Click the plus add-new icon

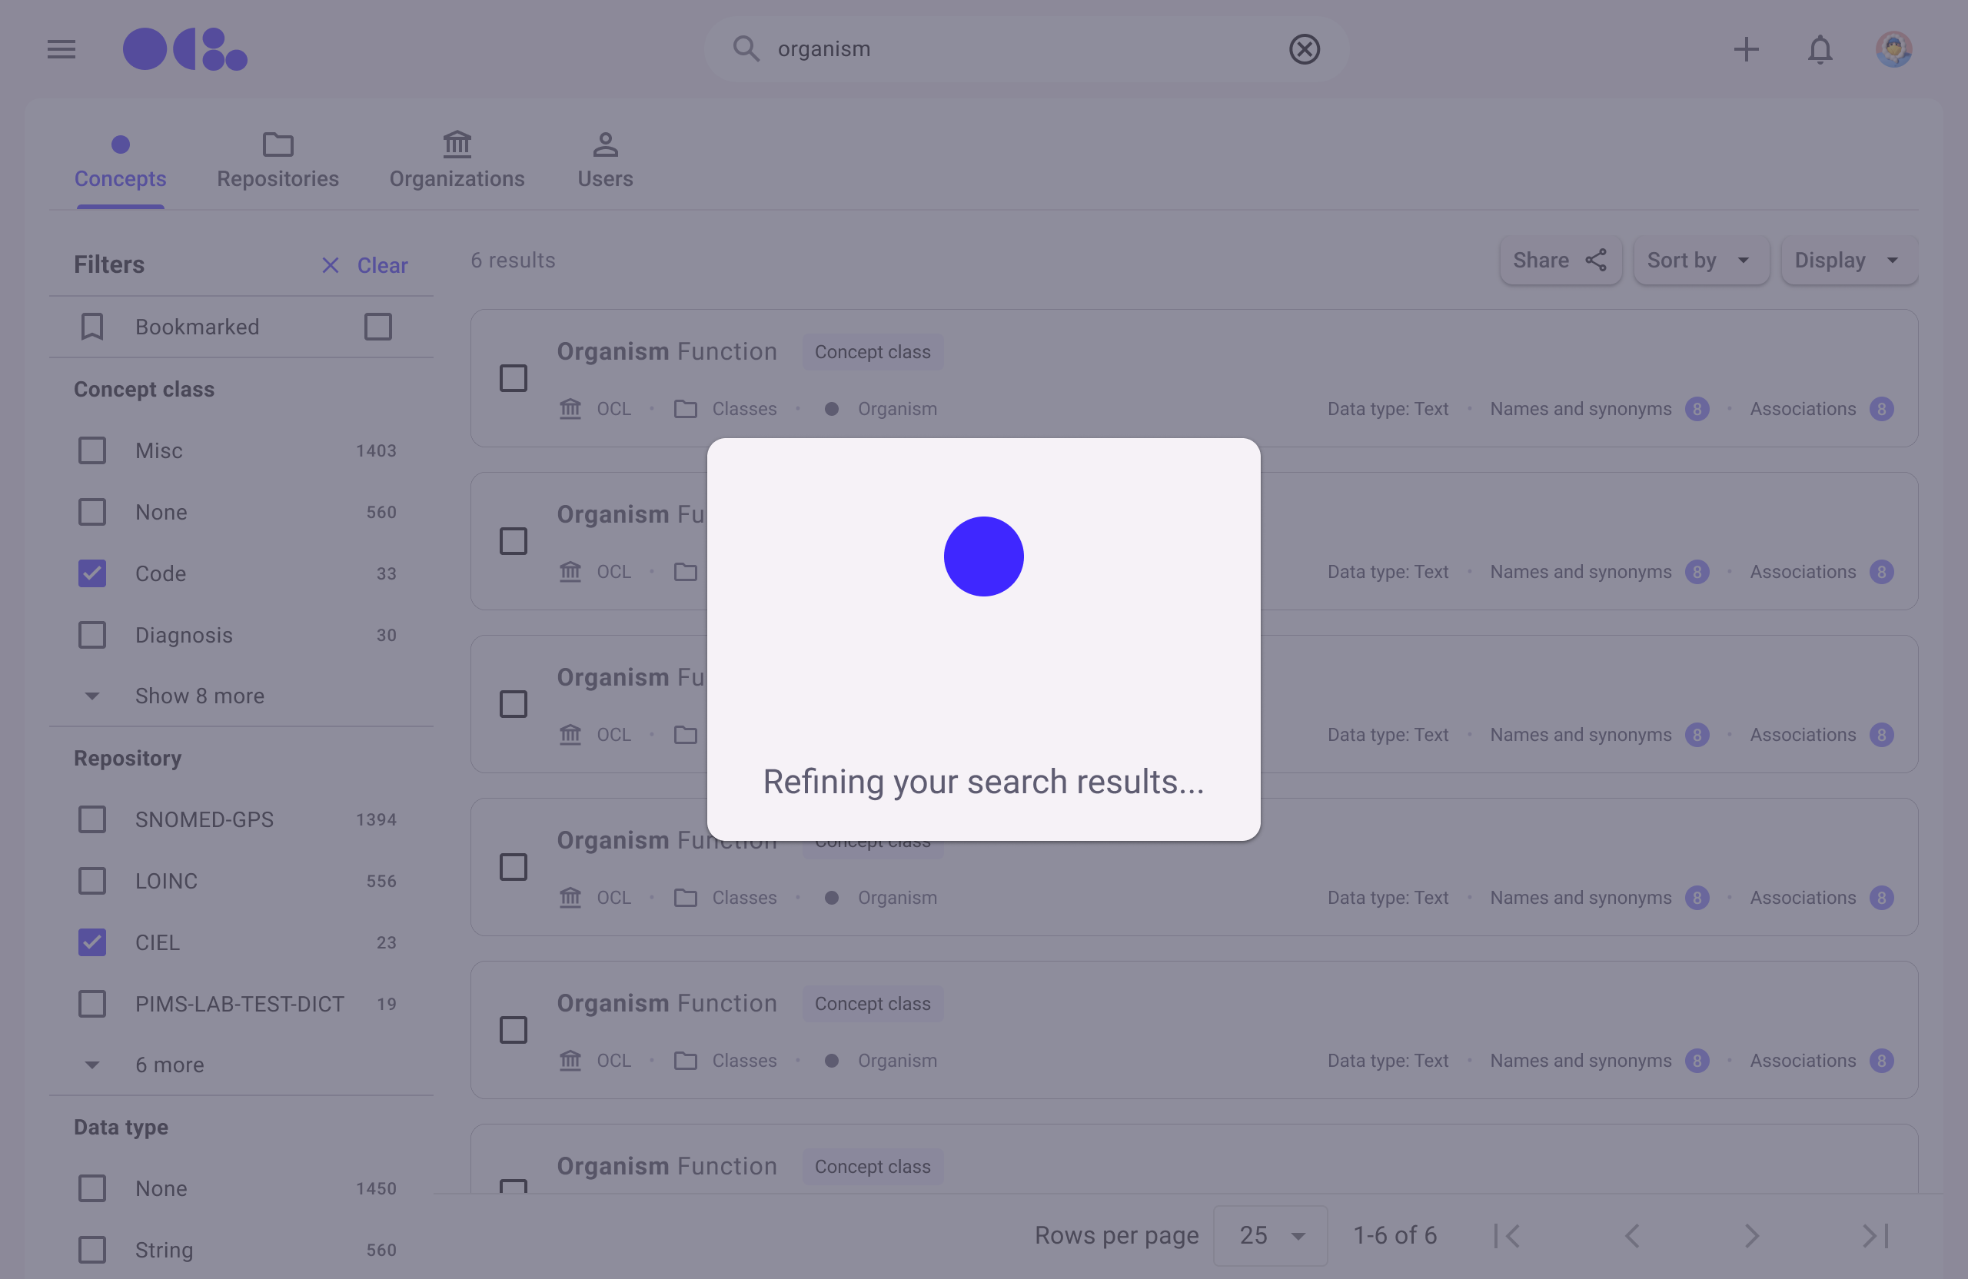[1746, 50]
